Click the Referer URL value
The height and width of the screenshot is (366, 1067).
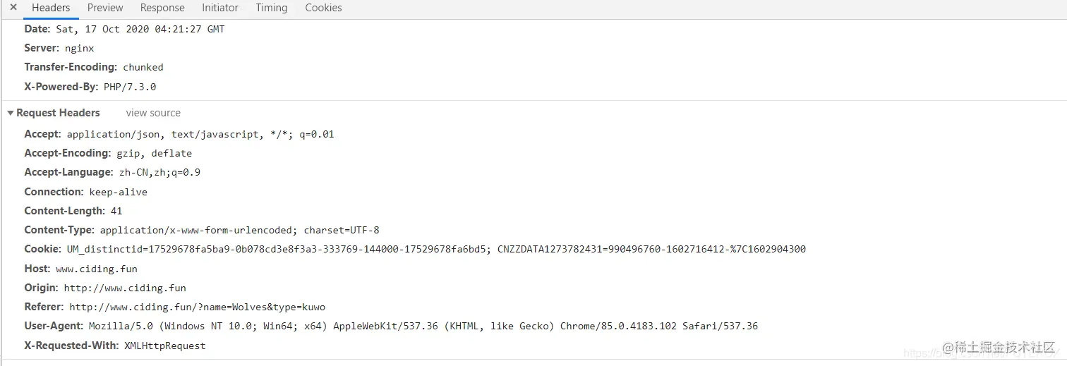pos(197,307)
